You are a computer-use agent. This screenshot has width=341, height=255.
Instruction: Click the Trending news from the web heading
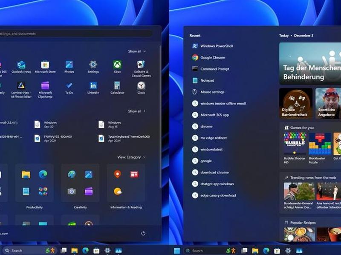[313, 178]
